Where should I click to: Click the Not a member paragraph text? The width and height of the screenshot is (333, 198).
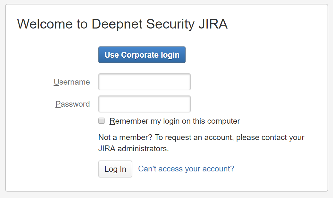click(x=201, y=138)
